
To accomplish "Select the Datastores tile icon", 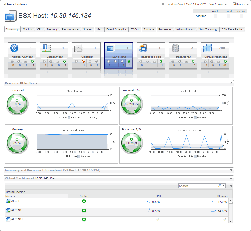I will [x=175, y=48].
